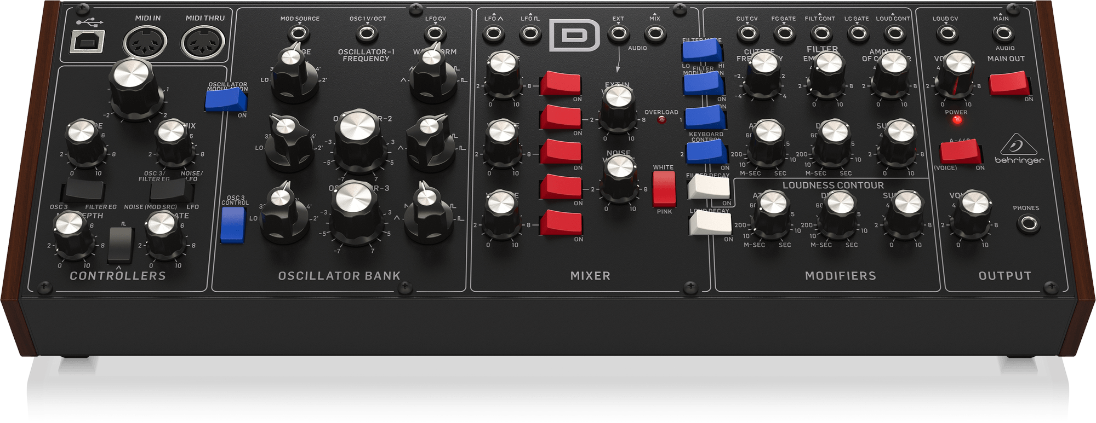The image size is (1096, 423).
Task: Toggle the red A-440 tuning tone switch
Action: 961,152
